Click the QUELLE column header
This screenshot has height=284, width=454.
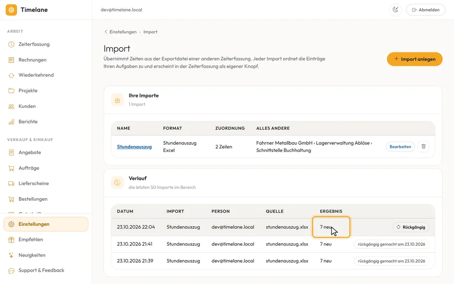click(274, 211)
